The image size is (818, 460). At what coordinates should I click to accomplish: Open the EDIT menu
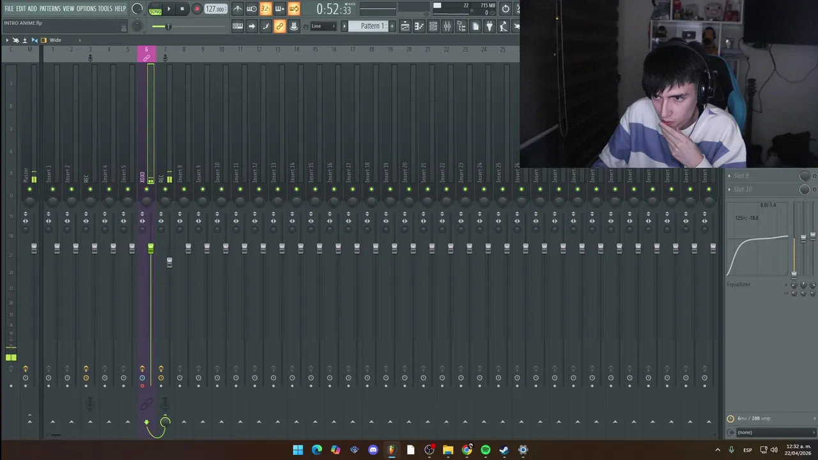pyautogui.click(x=21, y=9)
